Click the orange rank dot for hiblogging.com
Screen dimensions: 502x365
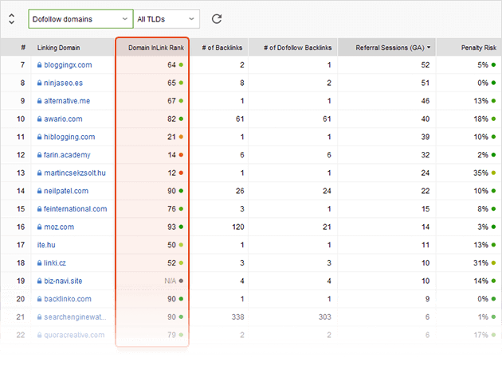[182, 137]
